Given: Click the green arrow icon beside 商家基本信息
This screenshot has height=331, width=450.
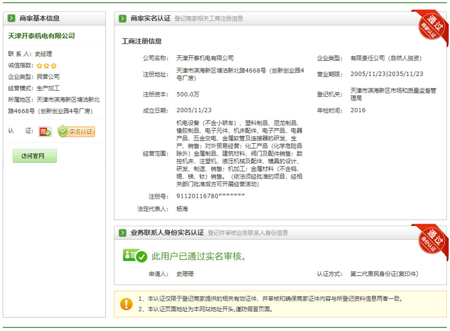Looking at the screenshot, I should pos(11,18).
